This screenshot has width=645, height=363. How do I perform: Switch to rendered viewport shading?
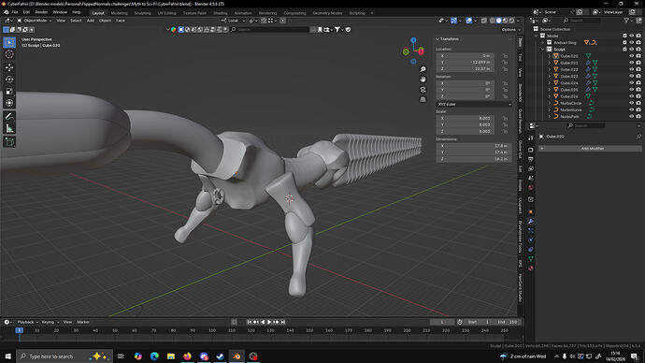point(511,21)
